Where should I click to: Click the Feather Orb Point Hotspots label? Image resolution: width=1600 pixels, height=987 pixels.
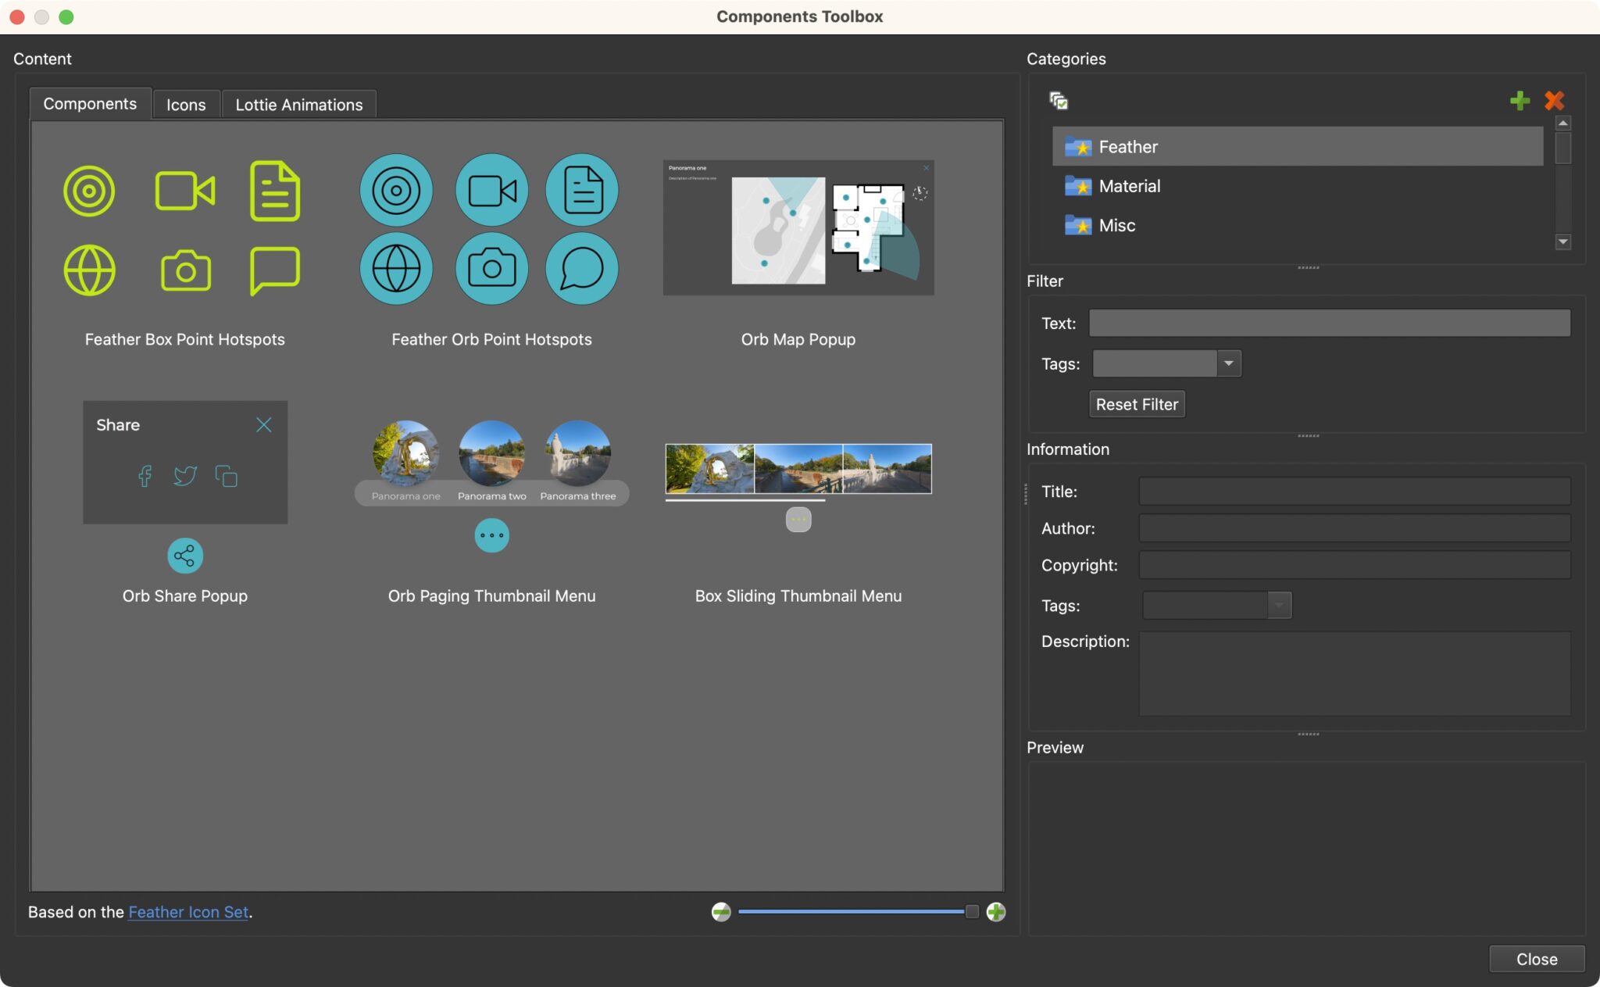pos(491,339)
